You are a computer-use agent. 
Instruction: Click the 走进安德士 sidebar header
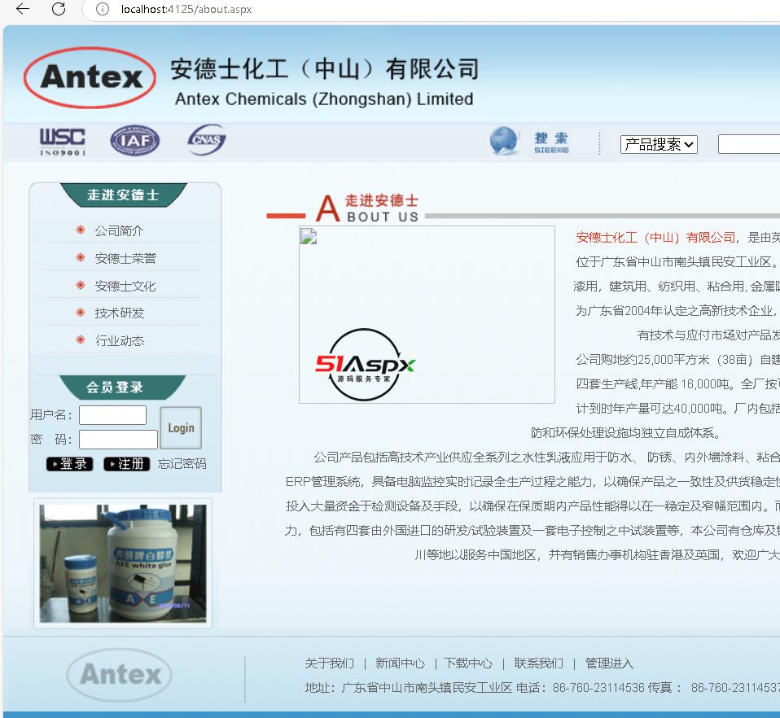click(x=123, y=195)
